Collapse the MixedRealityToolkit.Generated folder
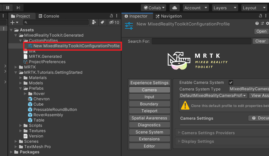Screen dimensions: 269x156 click(16, 35)
